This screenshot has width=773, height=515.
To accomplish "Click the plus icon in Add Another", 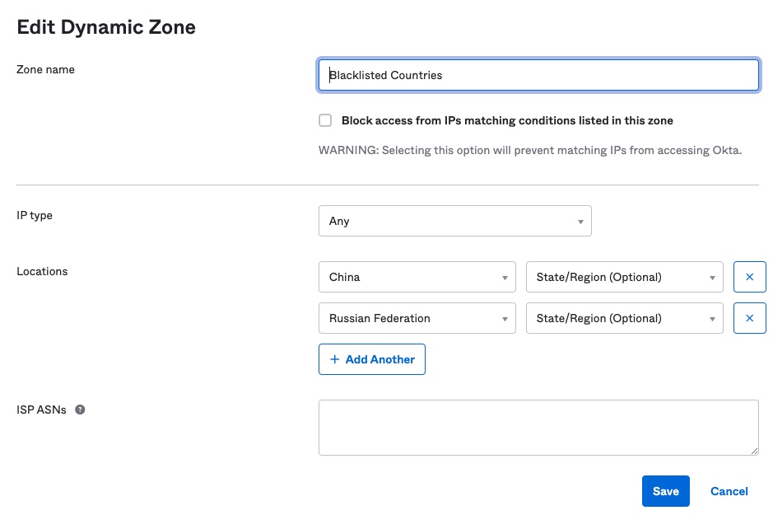I will click(x=335, y=359).
